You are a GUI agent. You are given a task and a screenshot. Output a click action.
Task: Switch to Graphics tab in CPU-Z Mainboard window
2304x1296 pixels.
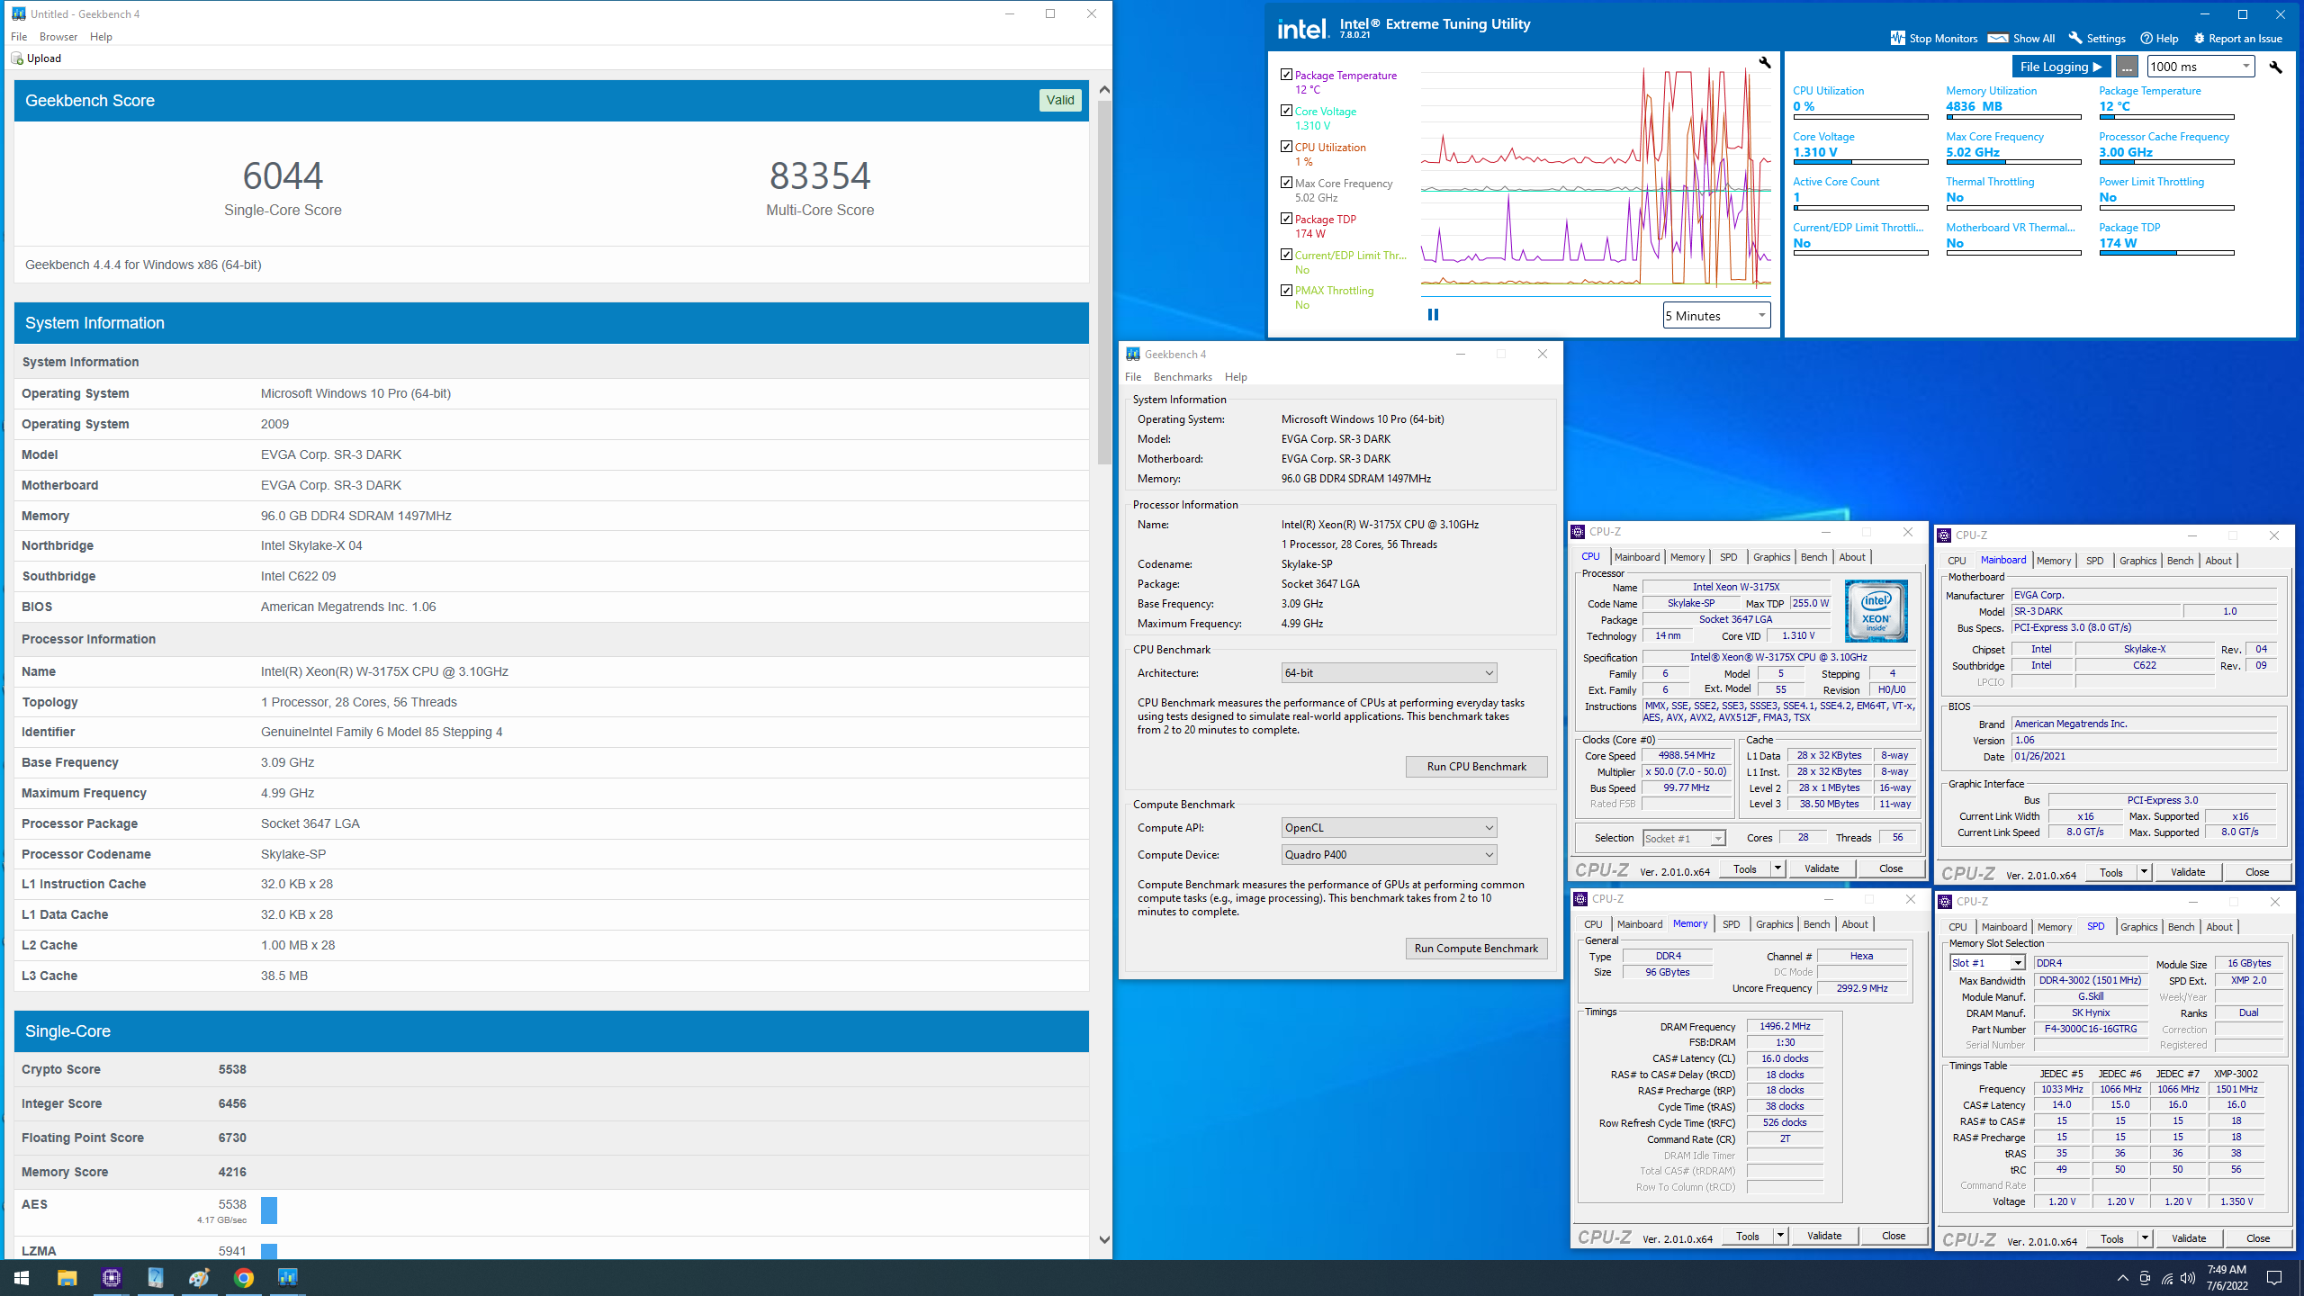(2137, 561)
